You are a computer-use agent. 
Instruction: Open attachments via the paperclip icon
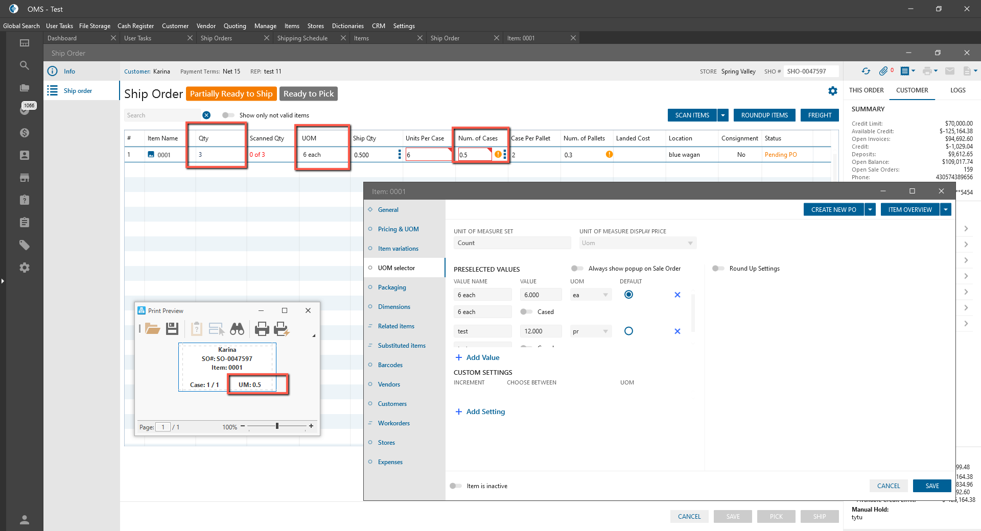point(883,71)
